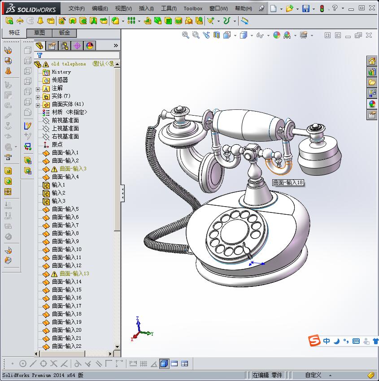This screenshot has width=379, height=381.
Task: Open the File Explorer task pane folder icon
Action: tap(372, 82)
